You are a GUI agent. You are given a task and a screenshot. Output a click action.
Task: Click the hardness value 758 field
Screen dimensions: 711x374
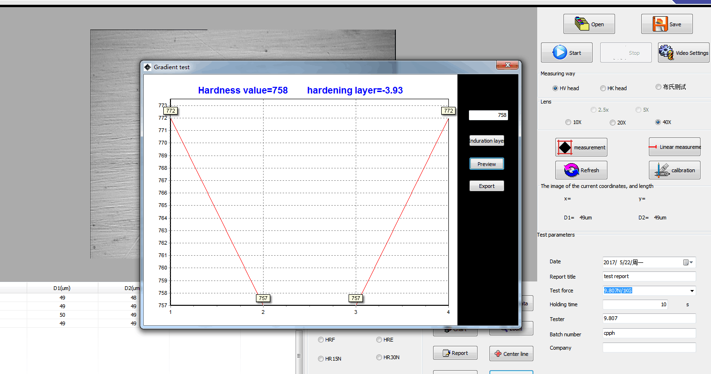[x=488, y=115]
